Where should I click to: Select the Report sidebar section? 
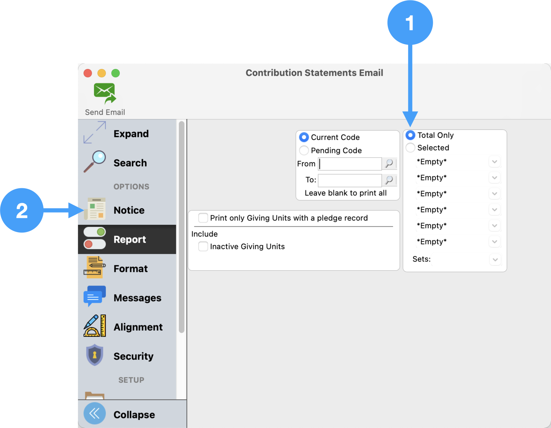127,239
